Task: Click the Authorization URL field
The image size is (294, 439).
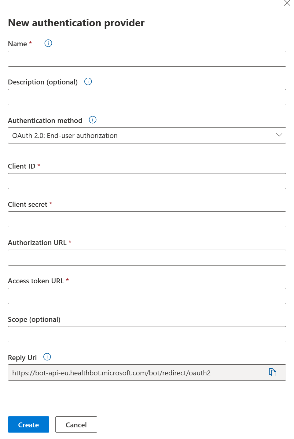Action: tap(147, 258)
